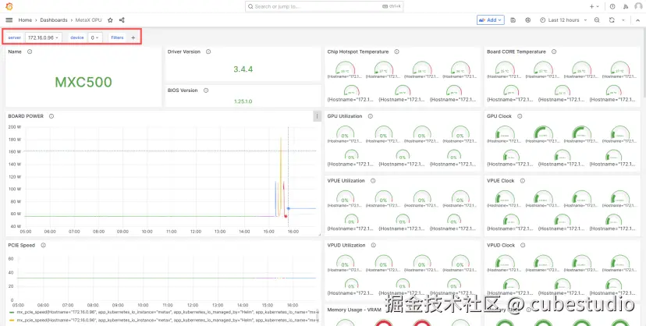
Task: Click the PCIE Speed panel title
Action: [x=21, y=245]
